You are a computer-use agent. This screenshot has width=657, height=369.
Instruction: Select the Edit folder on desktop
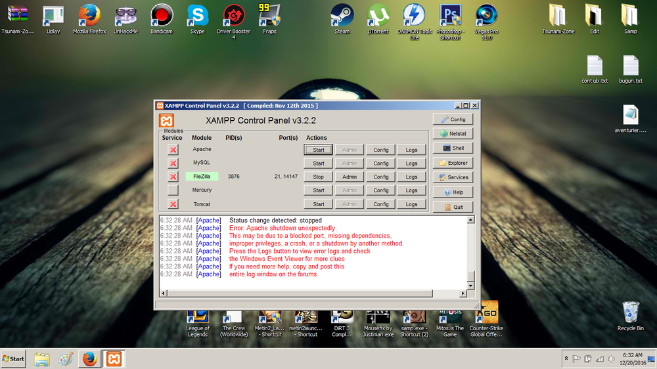coord(594,19)
